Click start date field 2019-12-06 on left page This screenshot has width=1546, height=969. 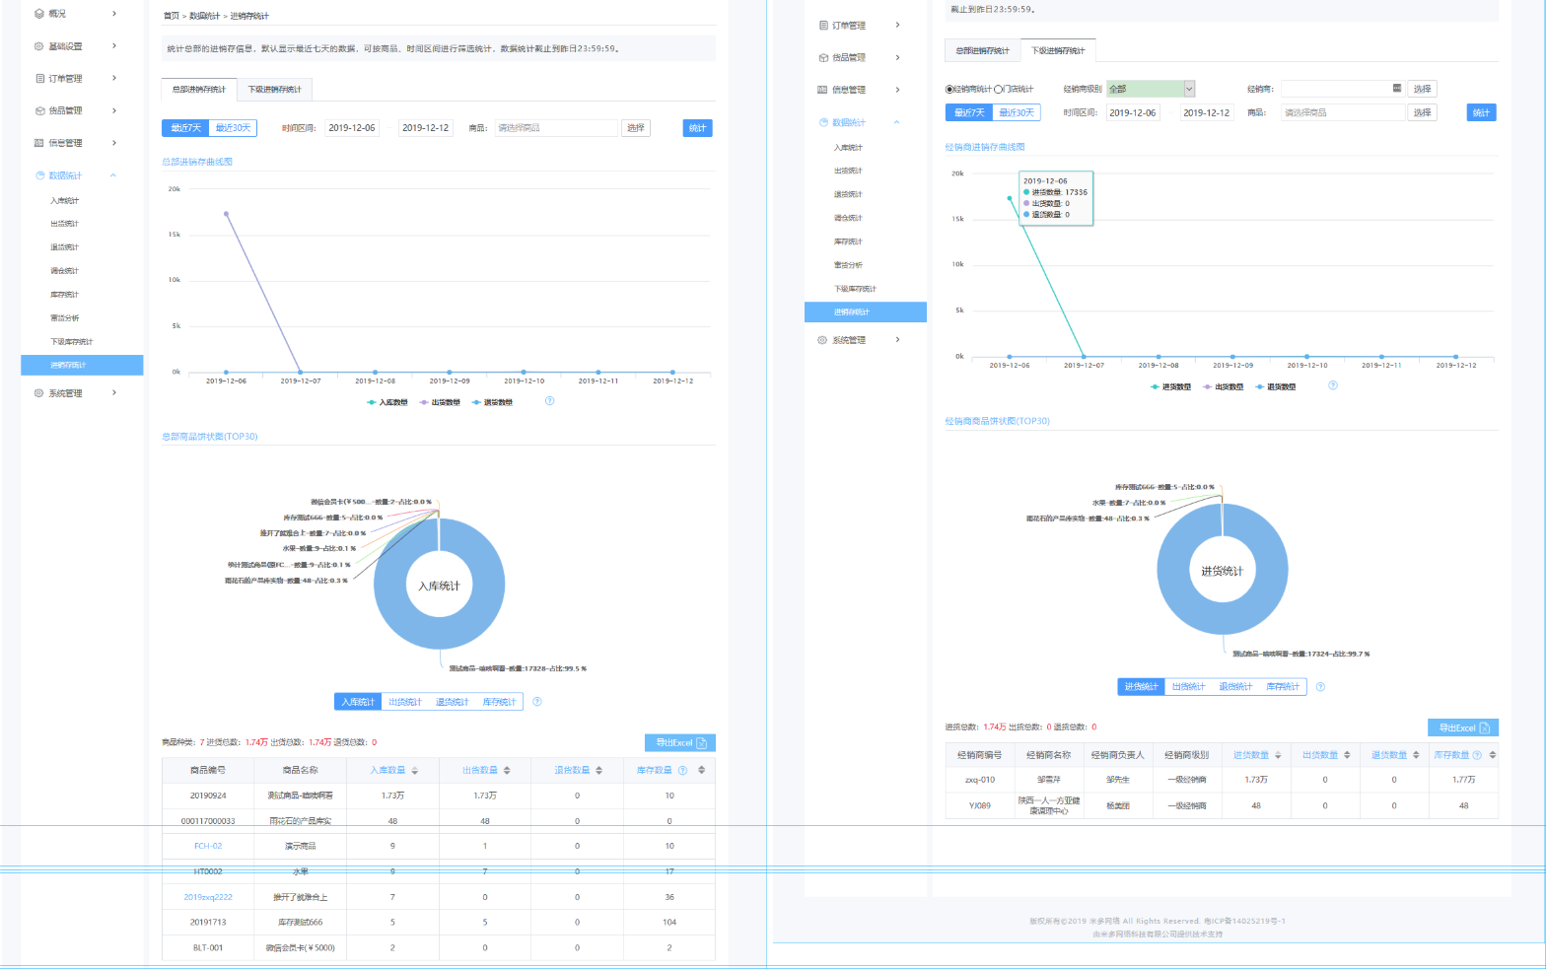coord(352,128)
